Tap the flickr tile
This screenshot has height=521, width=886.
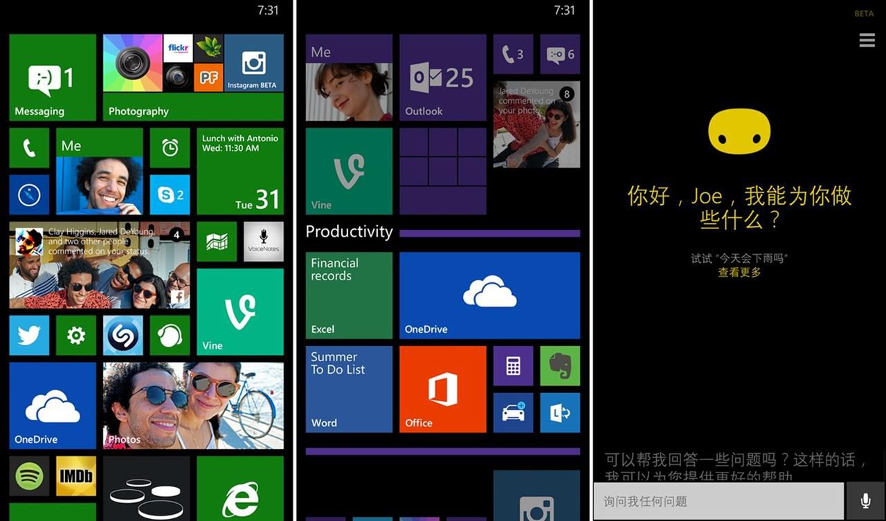pyautogui.click(x=179, y=48)
